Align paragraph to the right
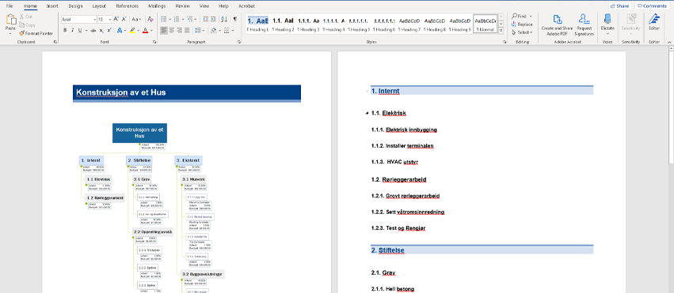 (179, 31)
